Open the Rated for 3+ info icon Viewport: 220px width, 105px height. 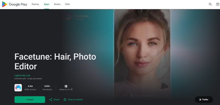point(72,90)
